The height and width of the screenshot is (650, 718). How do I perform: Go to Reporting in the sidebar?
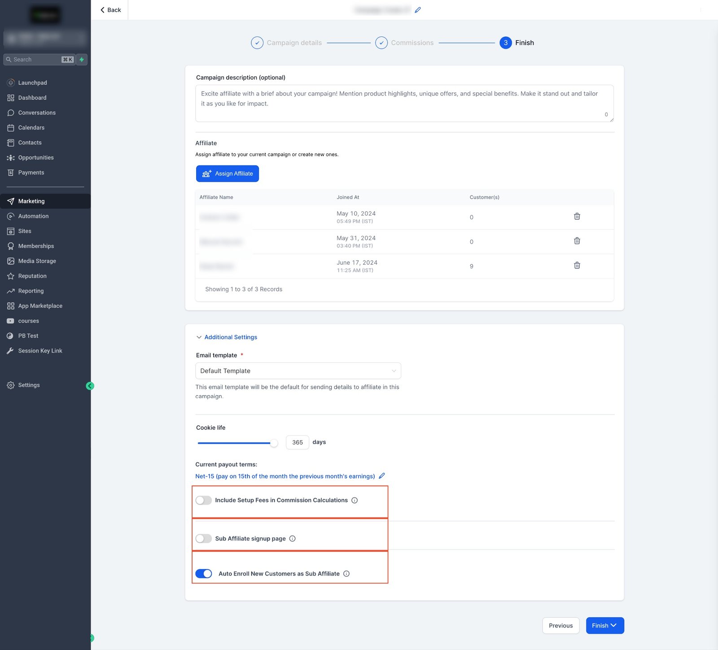click(31, 291)
